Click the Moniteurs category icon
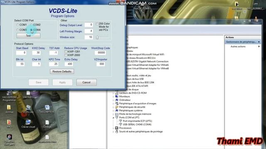Image resolution: width=266 pixels, height=149 pixels. click(x=117, y=96)
